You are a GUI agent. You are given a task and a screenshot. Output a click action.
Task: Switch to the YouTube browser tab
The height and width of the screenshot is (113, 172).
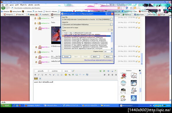coord(162,15)
